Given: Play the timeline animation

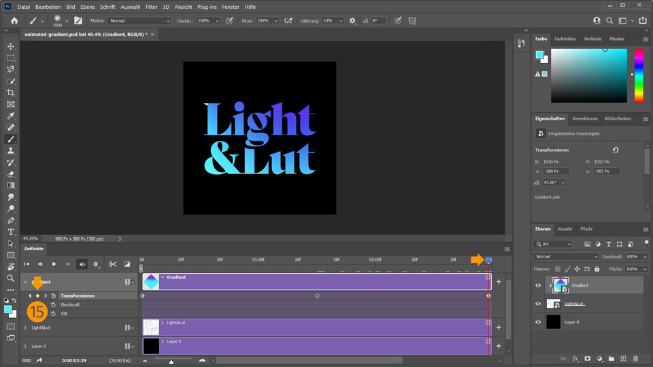Looking at the screenshot, I should click(x=54, y=264).
